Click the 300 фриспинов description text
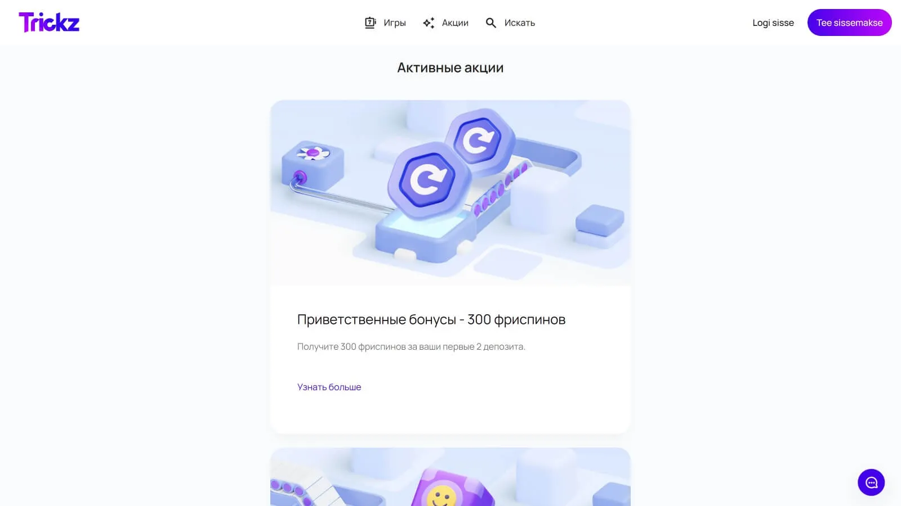Screen dimensions: 901x506 [411, 346]
